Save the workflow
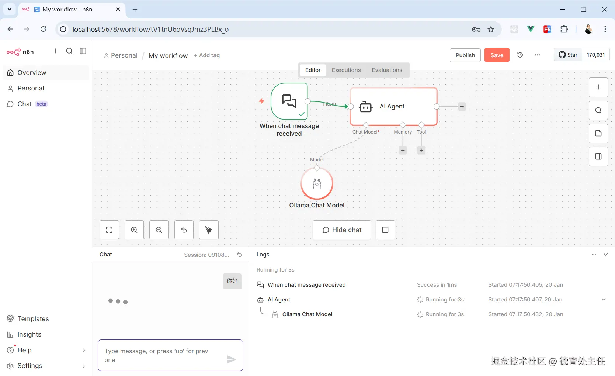Image resolution: width=615 pixels, height=376 pixels. 497,55
